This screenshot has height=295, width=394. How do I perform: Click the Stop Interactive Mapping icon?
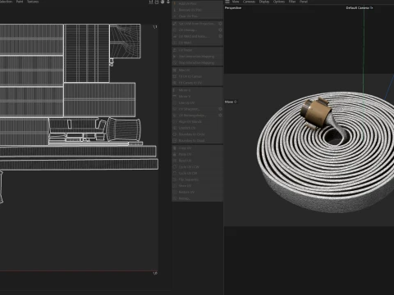(x=175, y=63)
